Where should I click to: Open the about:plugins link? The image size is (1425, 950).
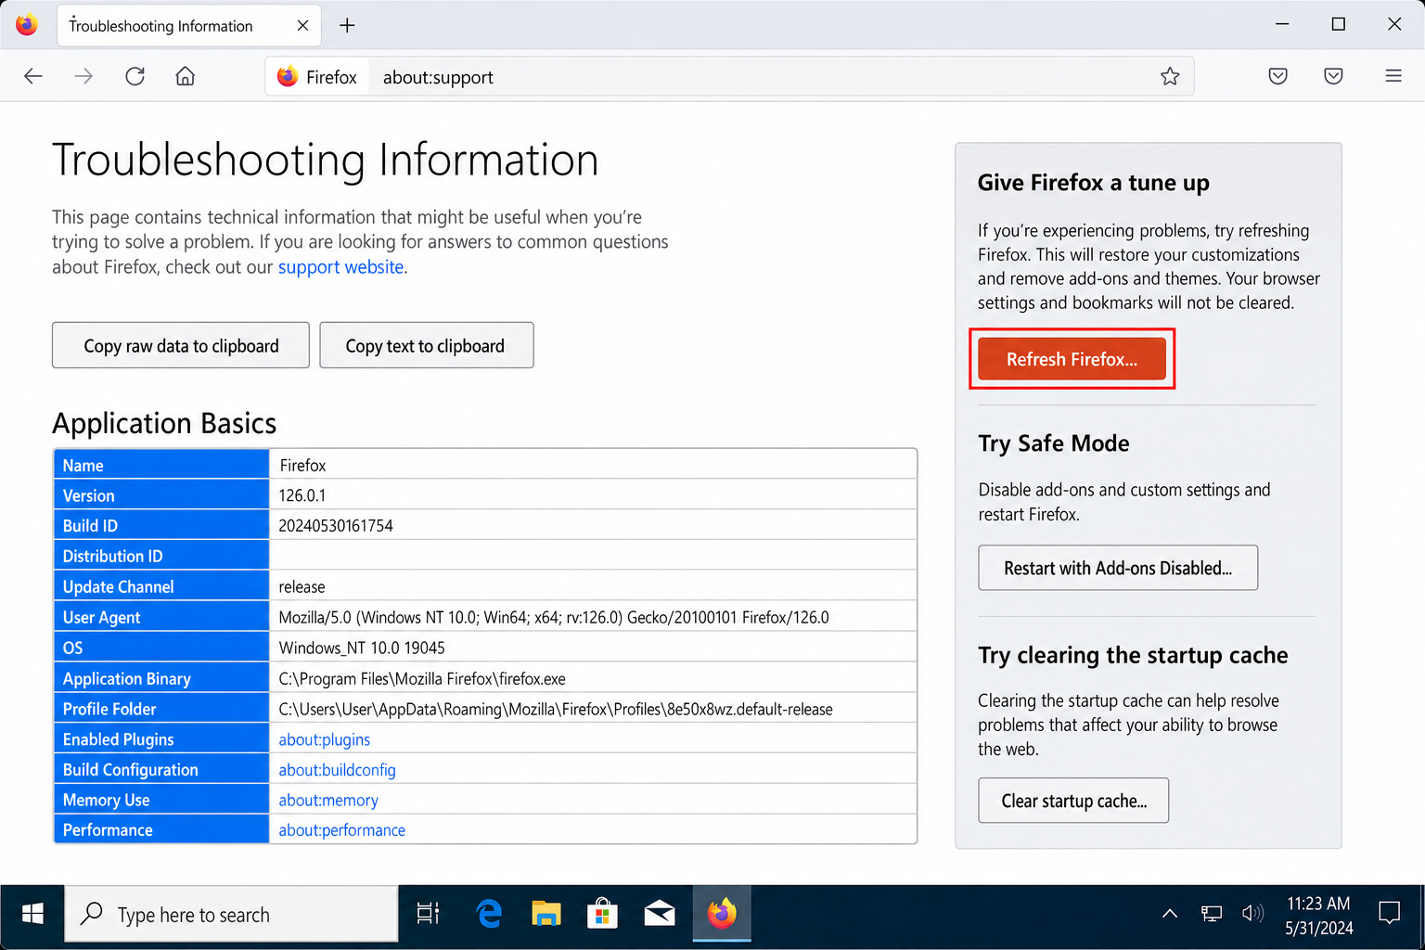[x=324, y=739]
